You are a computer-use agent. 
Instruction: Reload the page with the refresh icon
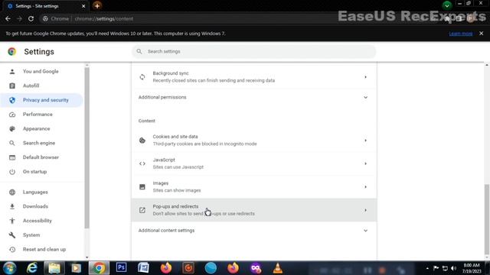[x=31, y=18]
